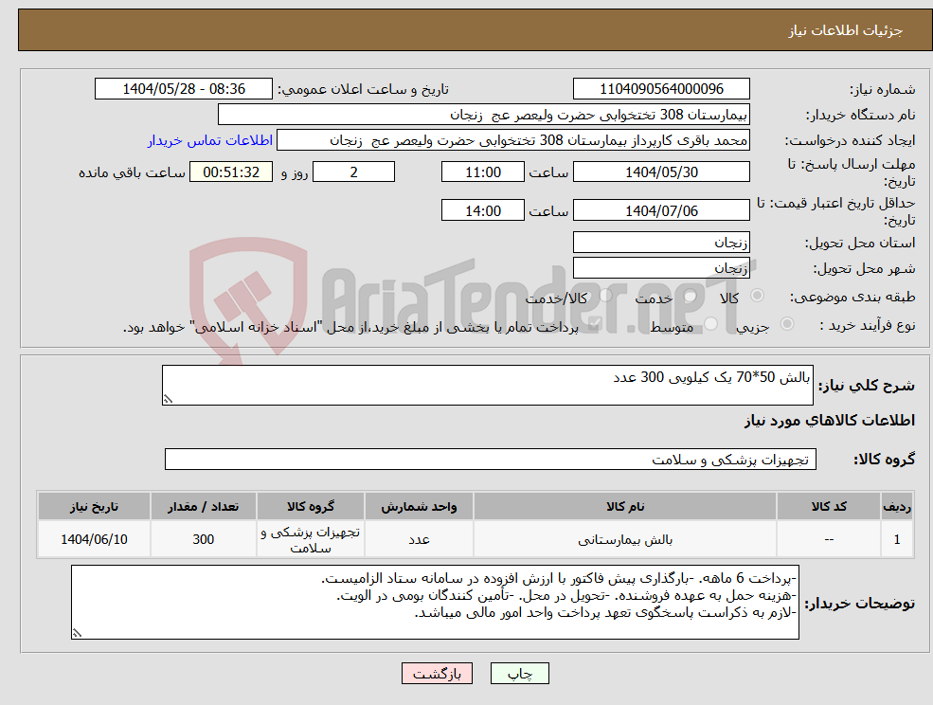This screenshot has height=705, width=933.
Task: Click the چاپ print button
Action: point(519,674)
